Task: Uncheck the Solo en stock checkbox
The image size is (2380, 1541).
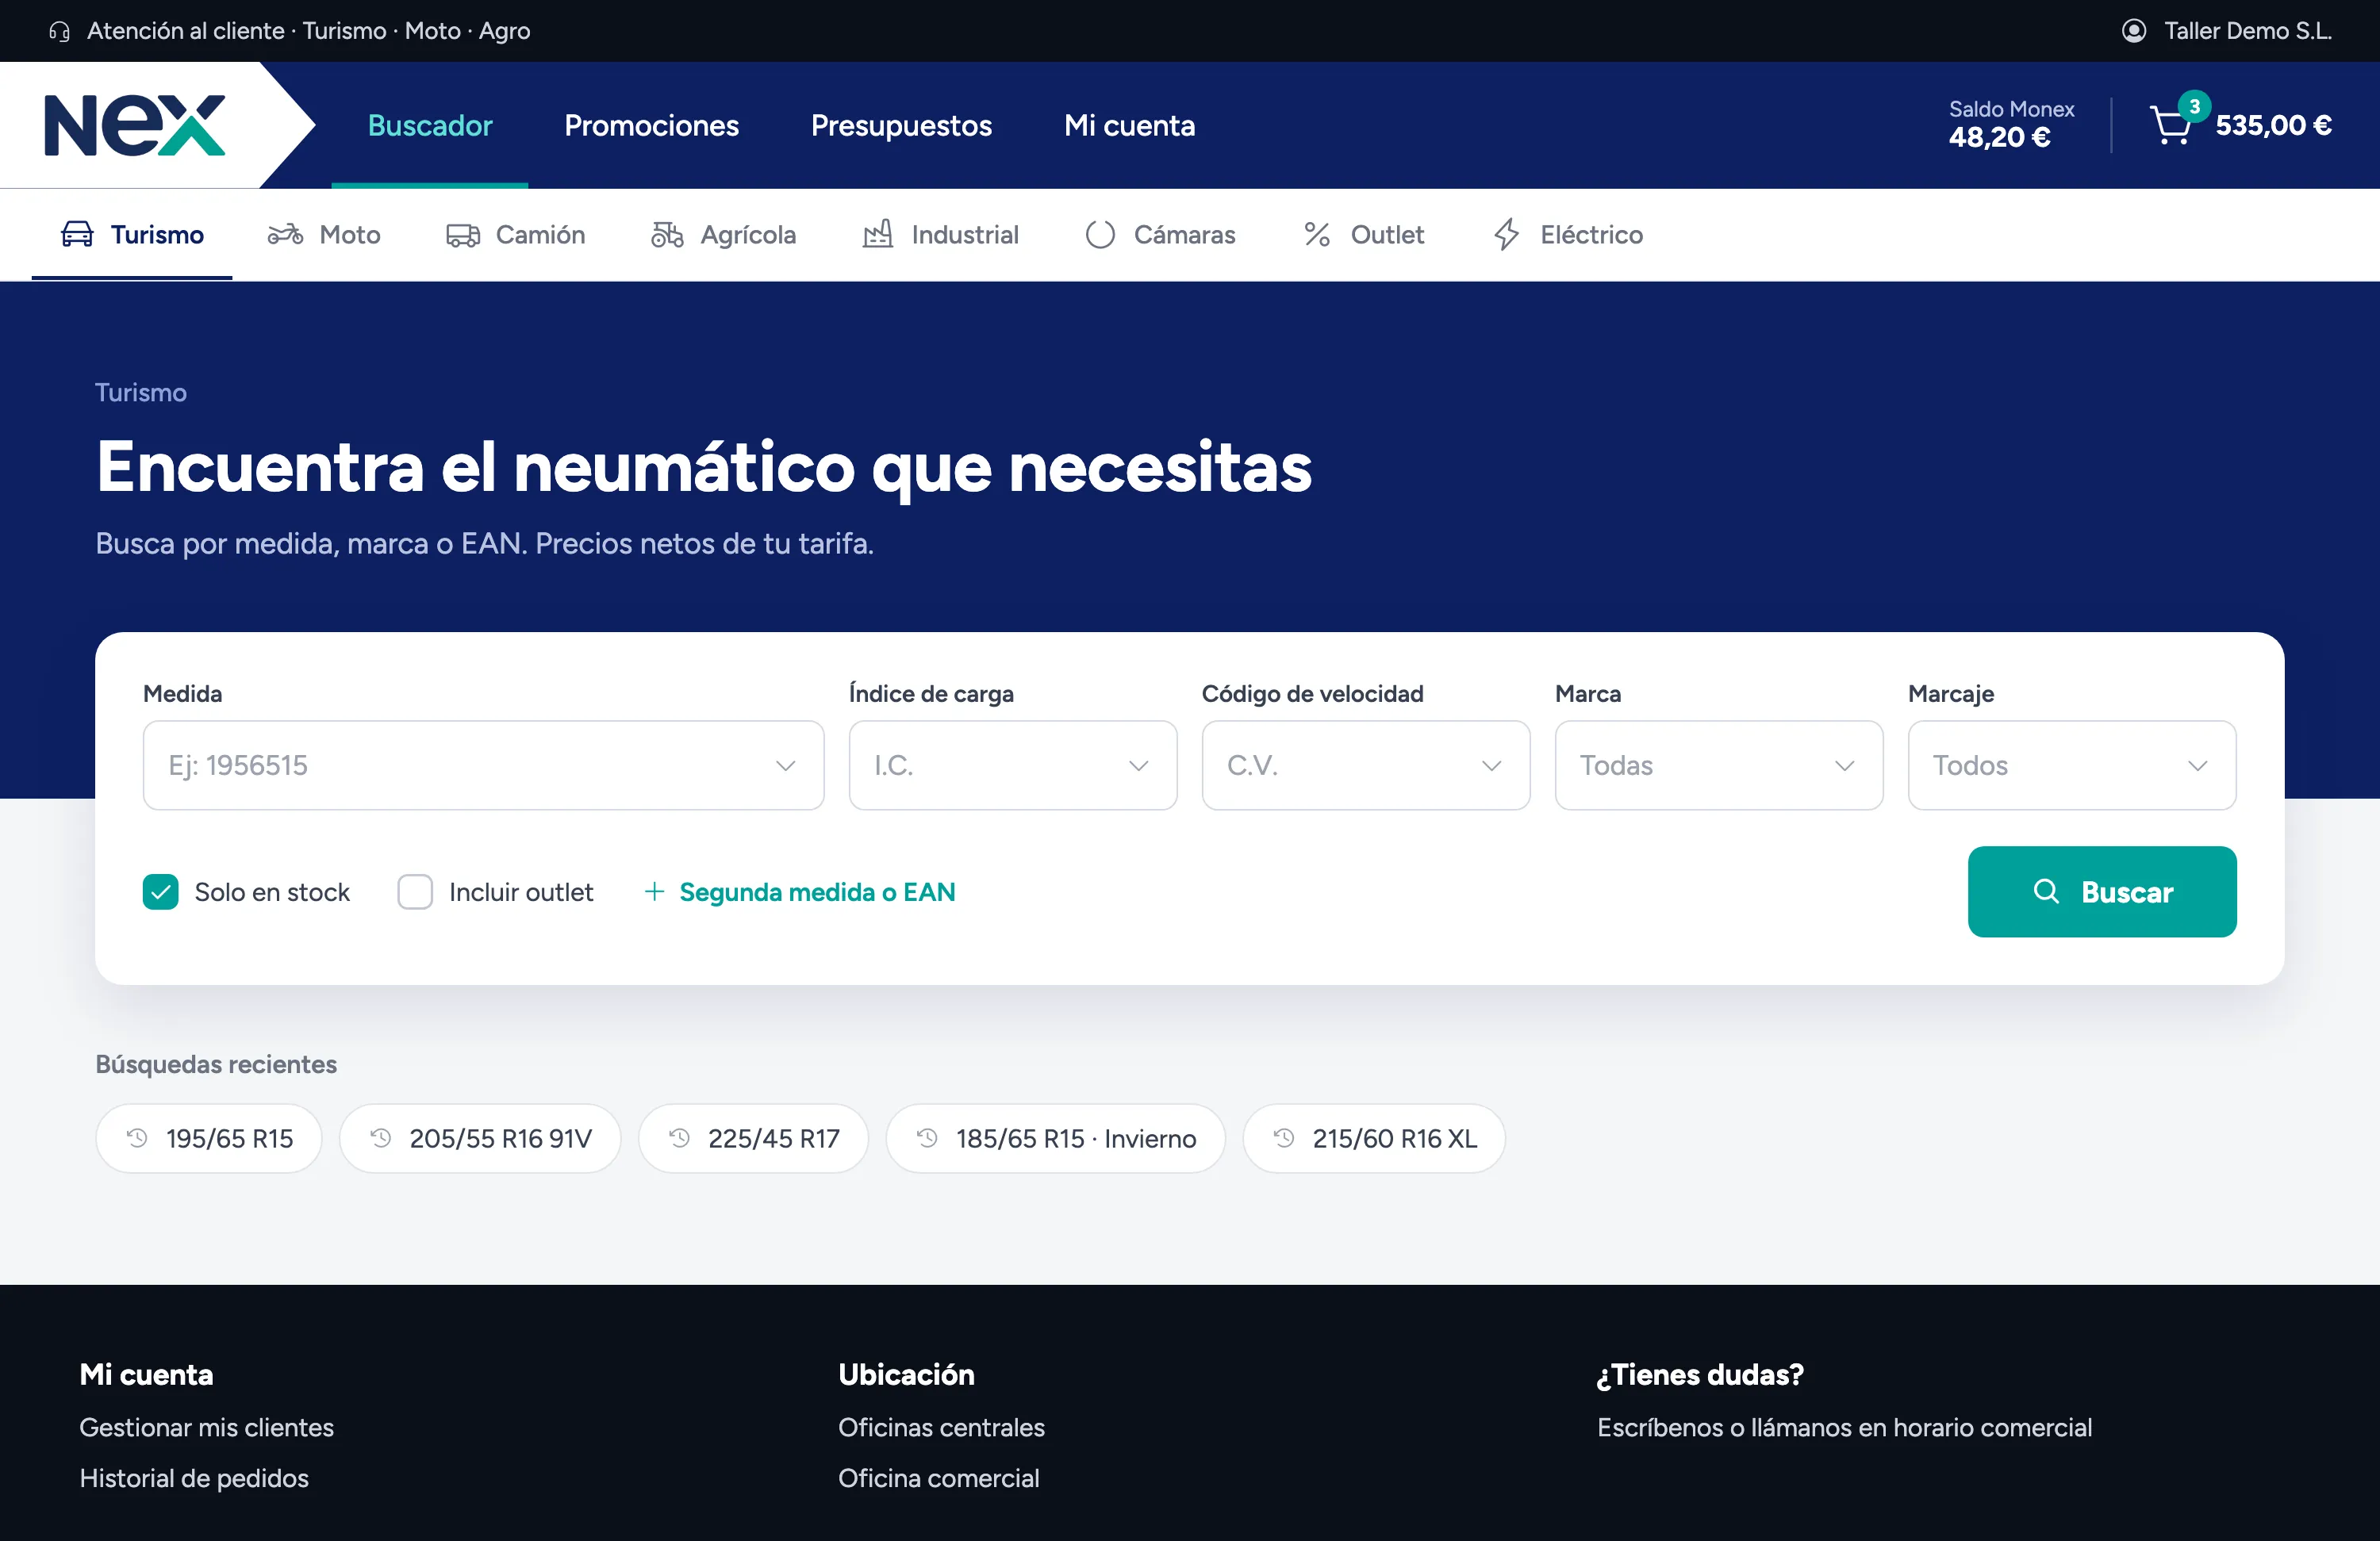Action: click(x=160, y=891)
